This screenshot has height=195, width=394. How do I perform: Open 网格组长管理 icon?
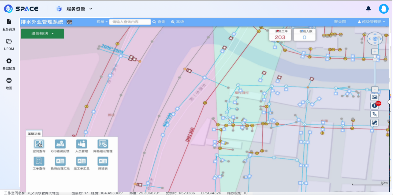[103, 145]
